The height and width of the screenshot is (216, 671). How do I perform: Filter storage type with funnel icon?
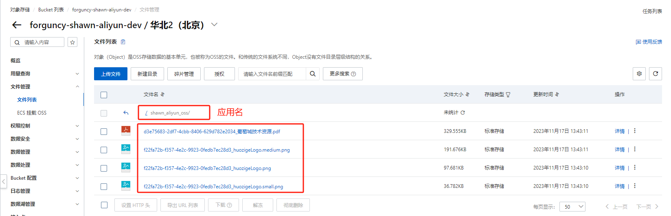tap(508, 95)
